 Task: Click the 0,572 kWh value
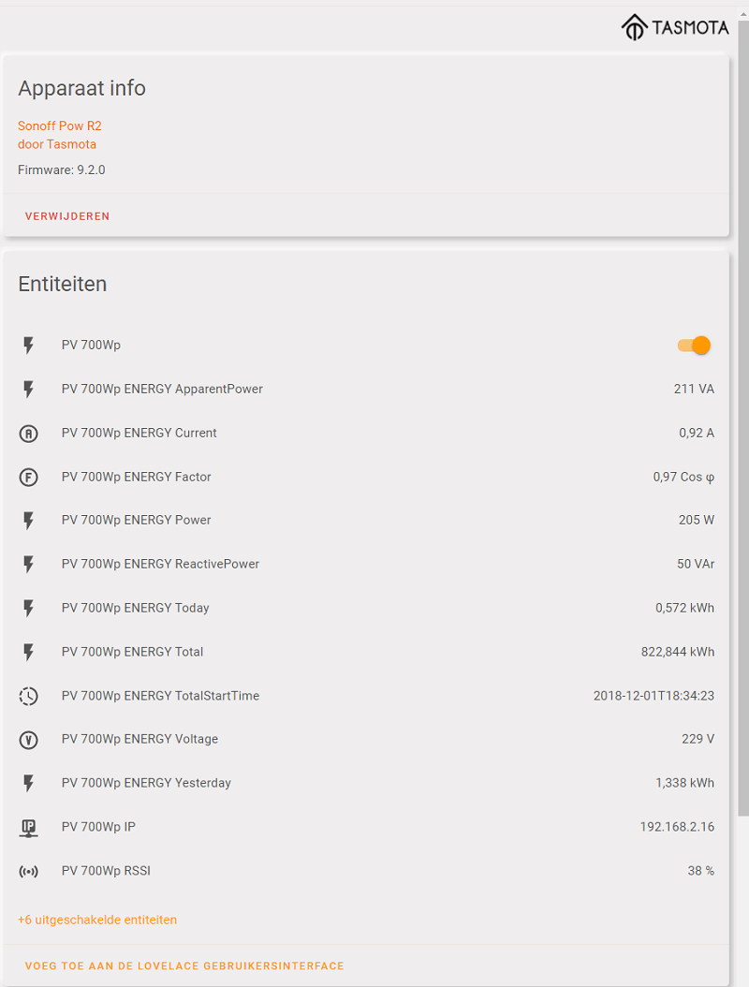coord(684,608)
